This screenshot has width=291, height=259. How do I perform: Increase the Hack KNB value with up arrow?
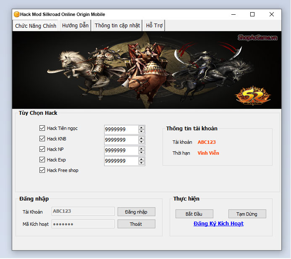[x=142, y=138]
